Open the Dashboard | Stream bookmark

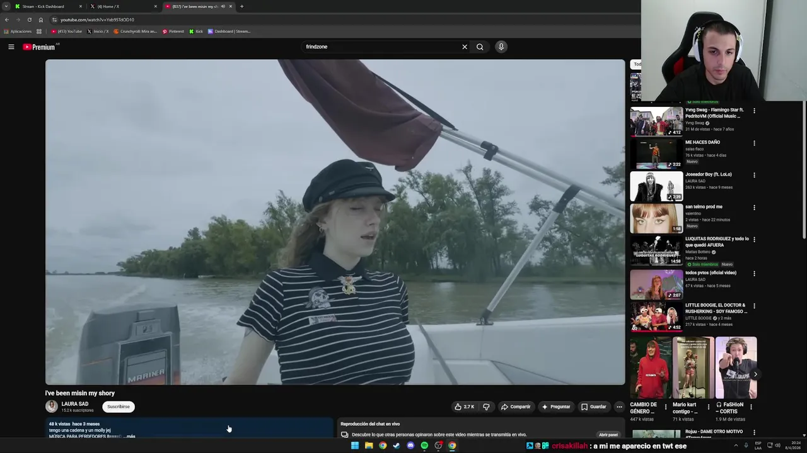[229, 31]
